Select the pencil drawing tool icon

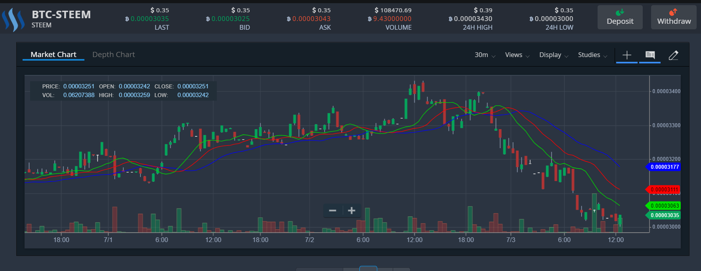tap(673, 55)
